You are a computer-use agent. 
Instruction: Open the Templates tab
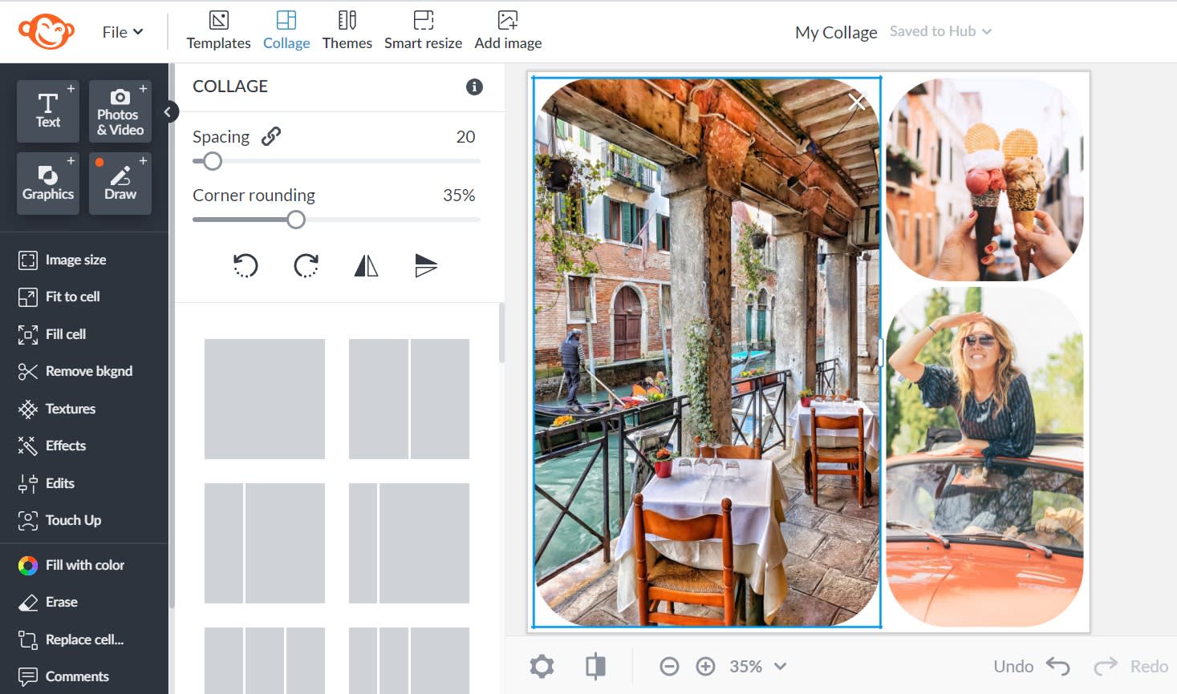pyautogui.click(x=218, y=30)
